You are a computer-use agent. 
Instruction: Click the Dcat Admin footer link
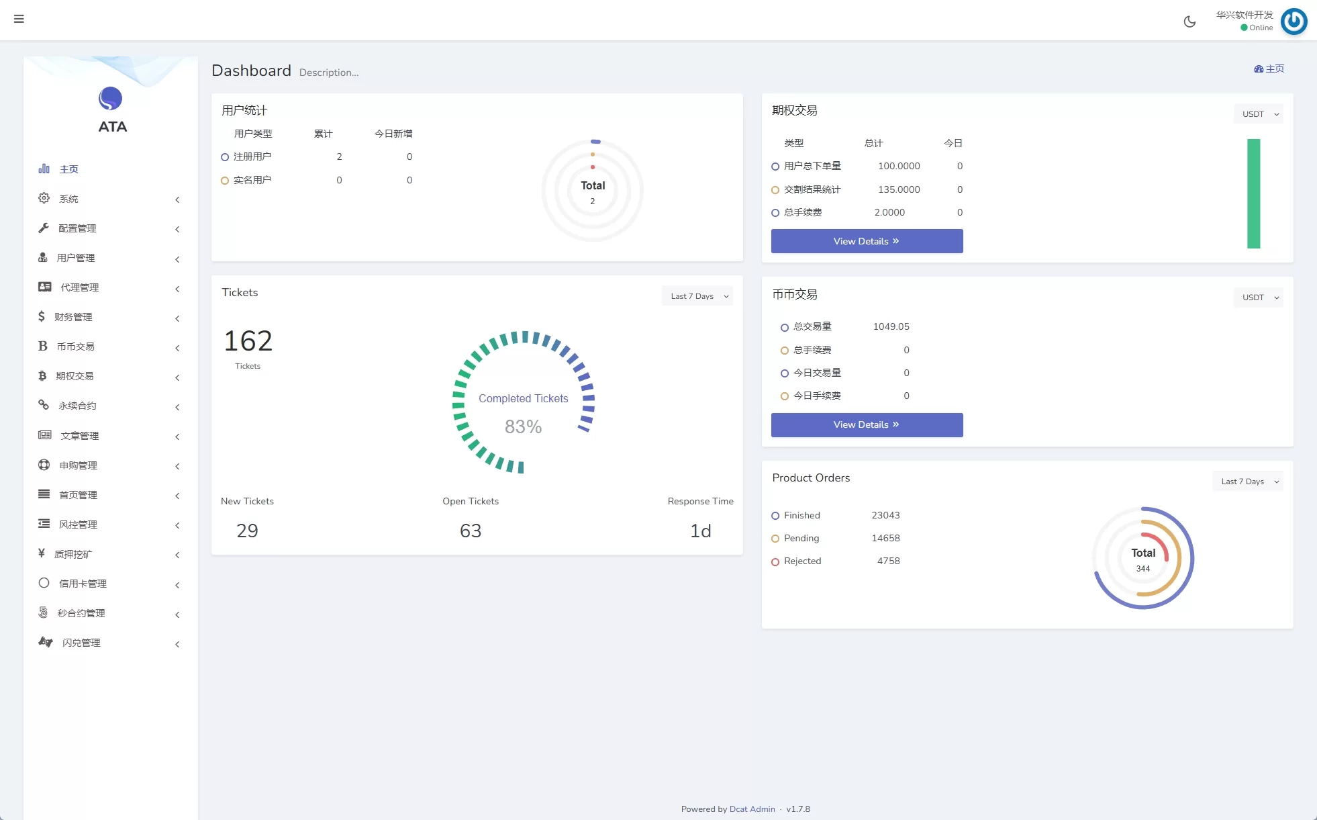click(752, 809)
